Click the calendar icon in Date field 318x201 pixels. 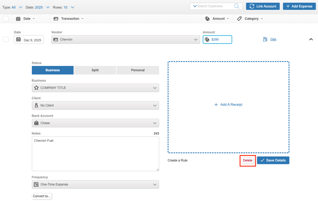coord(19,40)
